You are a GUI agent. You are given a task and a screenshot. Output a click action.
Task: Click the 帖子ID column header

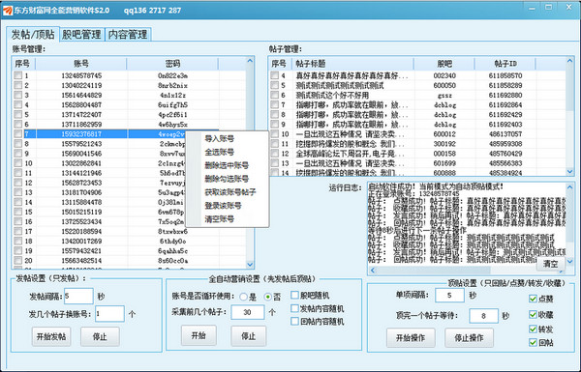click(505, 64)
